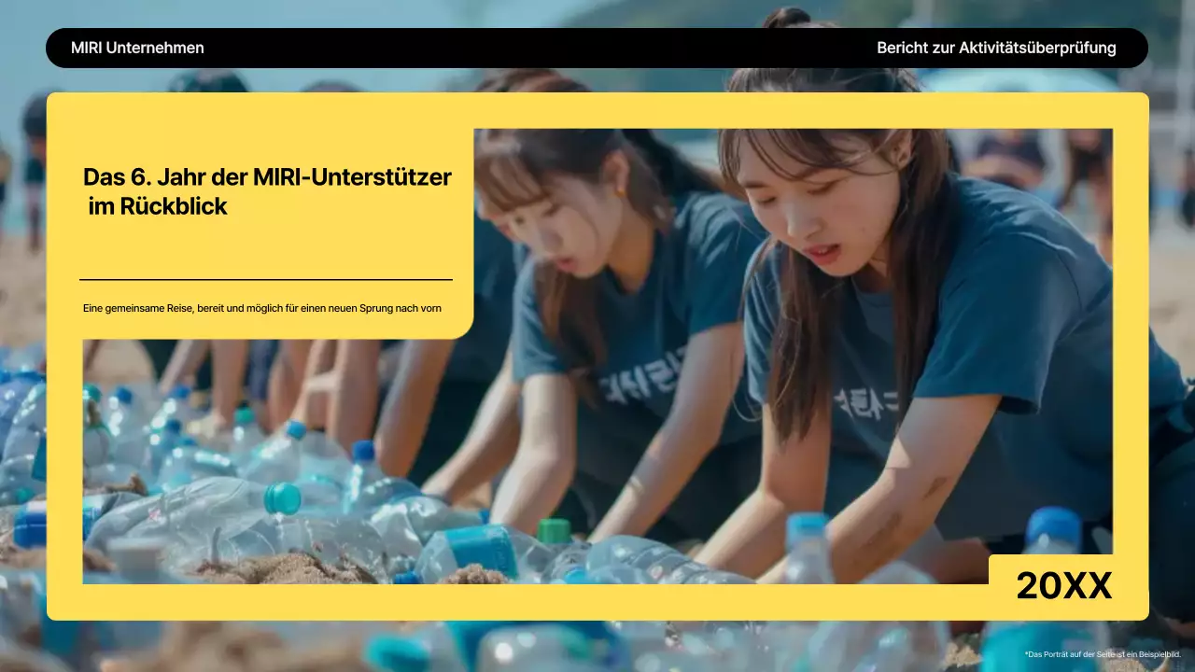1195x672 pixels.
Task: Click "Bericht zur Aktivitätsüberprüfung" in the header
Action: pyautogui.click(x=996, y=48)
